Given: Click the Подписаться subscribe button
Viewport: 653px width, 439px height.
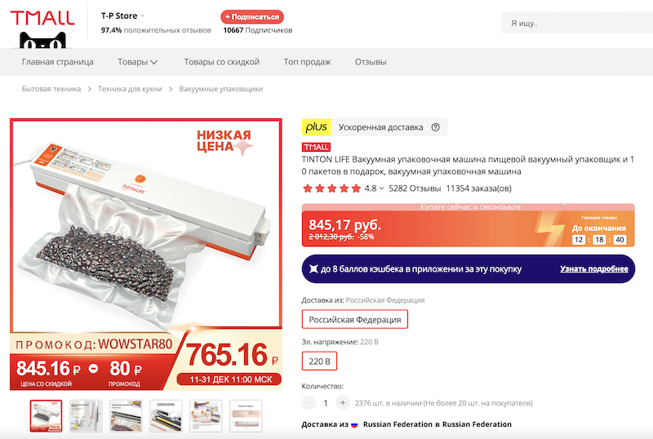Looking at the screenshot, I should [x=252, y=17].
